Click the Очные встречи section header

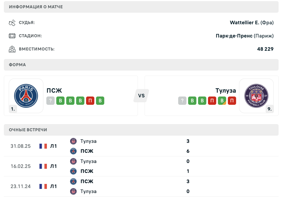tap(28, 130)
